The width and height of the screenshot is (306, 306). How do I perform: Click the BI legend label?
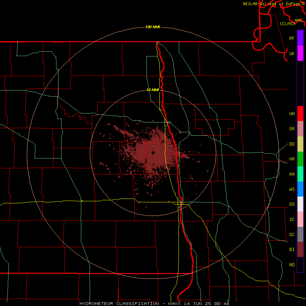[x=292, y=250]
